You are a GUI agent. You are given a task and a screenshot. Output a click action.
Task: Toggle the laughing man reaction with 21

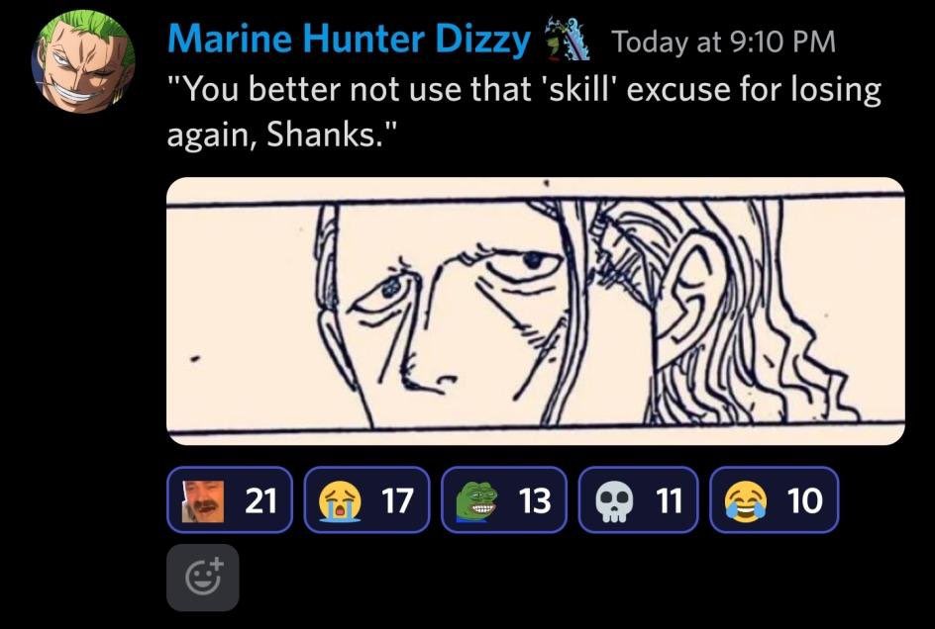pos(230,499)
